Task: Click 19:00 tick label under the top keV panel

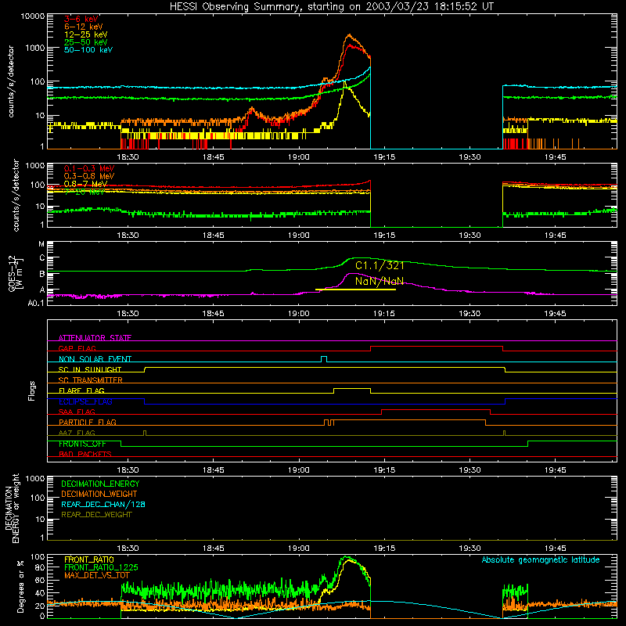Action: (299, 157)
